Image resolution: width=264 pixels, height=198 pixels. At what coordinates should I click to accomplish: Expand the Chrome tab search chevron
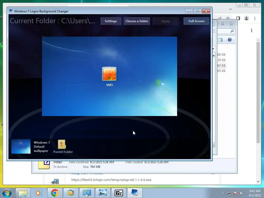tap(230, 9)
